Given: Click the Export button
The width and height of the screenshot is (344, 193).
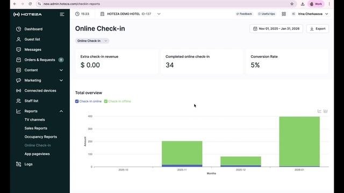Looking at the screenshot, I should click(x=318, y=28).
